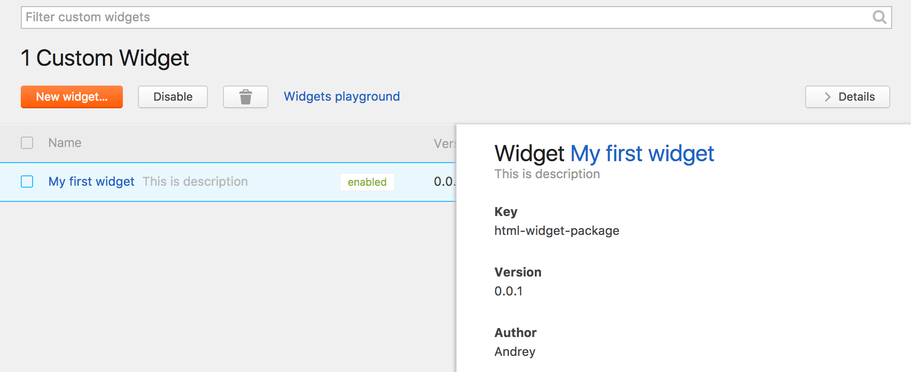The width and height of the screenshot is (911, 372).
Task: Click the row description 'This is description'
Action: pyautogui.click(x=195, y=182)
